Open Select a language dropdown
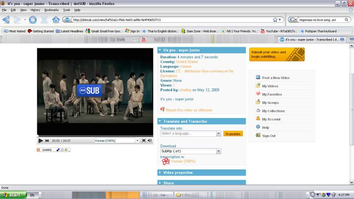Image resolution: width=354 pixels, height=199 pixels. point(191,134)
